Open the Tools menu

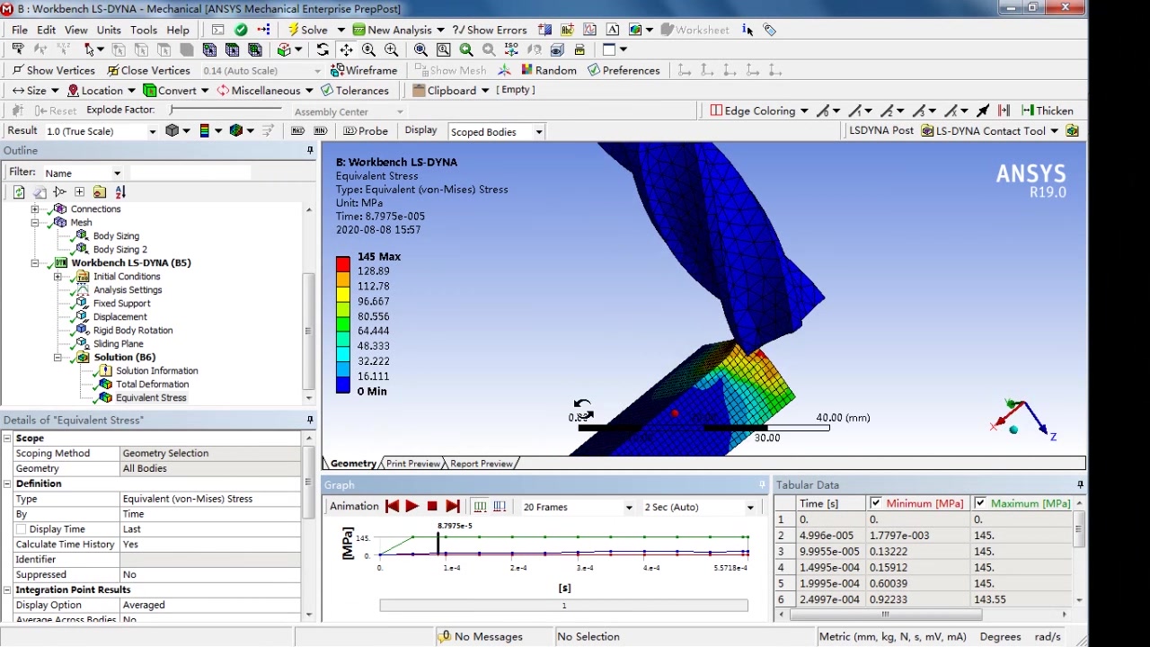coord(144,30)
